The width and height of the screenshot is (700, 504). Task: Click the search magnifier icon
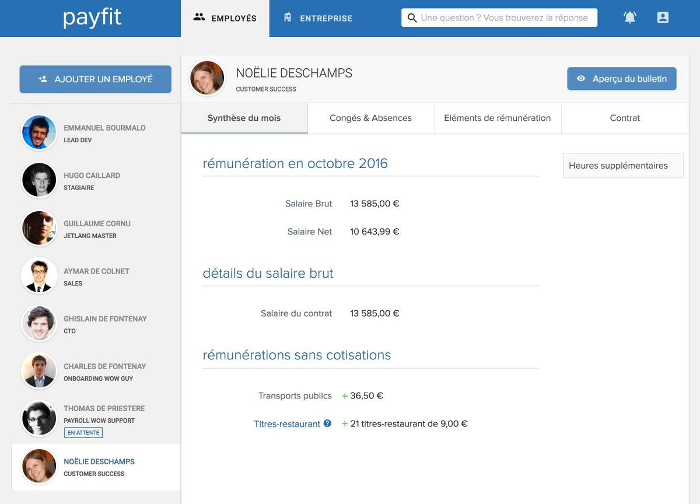click(x=412, y=18)
